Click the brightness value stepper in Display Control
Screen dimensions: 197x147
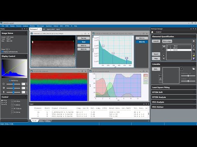click(x=26, y=84)
